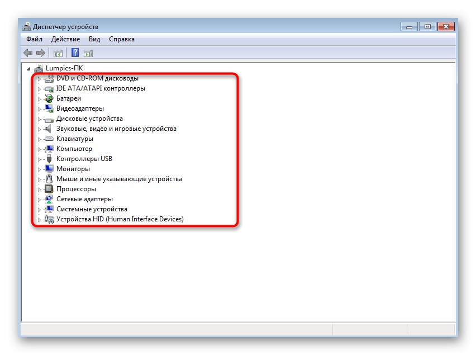The width and height of the screenshot is (476, 355).
Task: Select the Клавиатуры label
Action: point(75,139)
